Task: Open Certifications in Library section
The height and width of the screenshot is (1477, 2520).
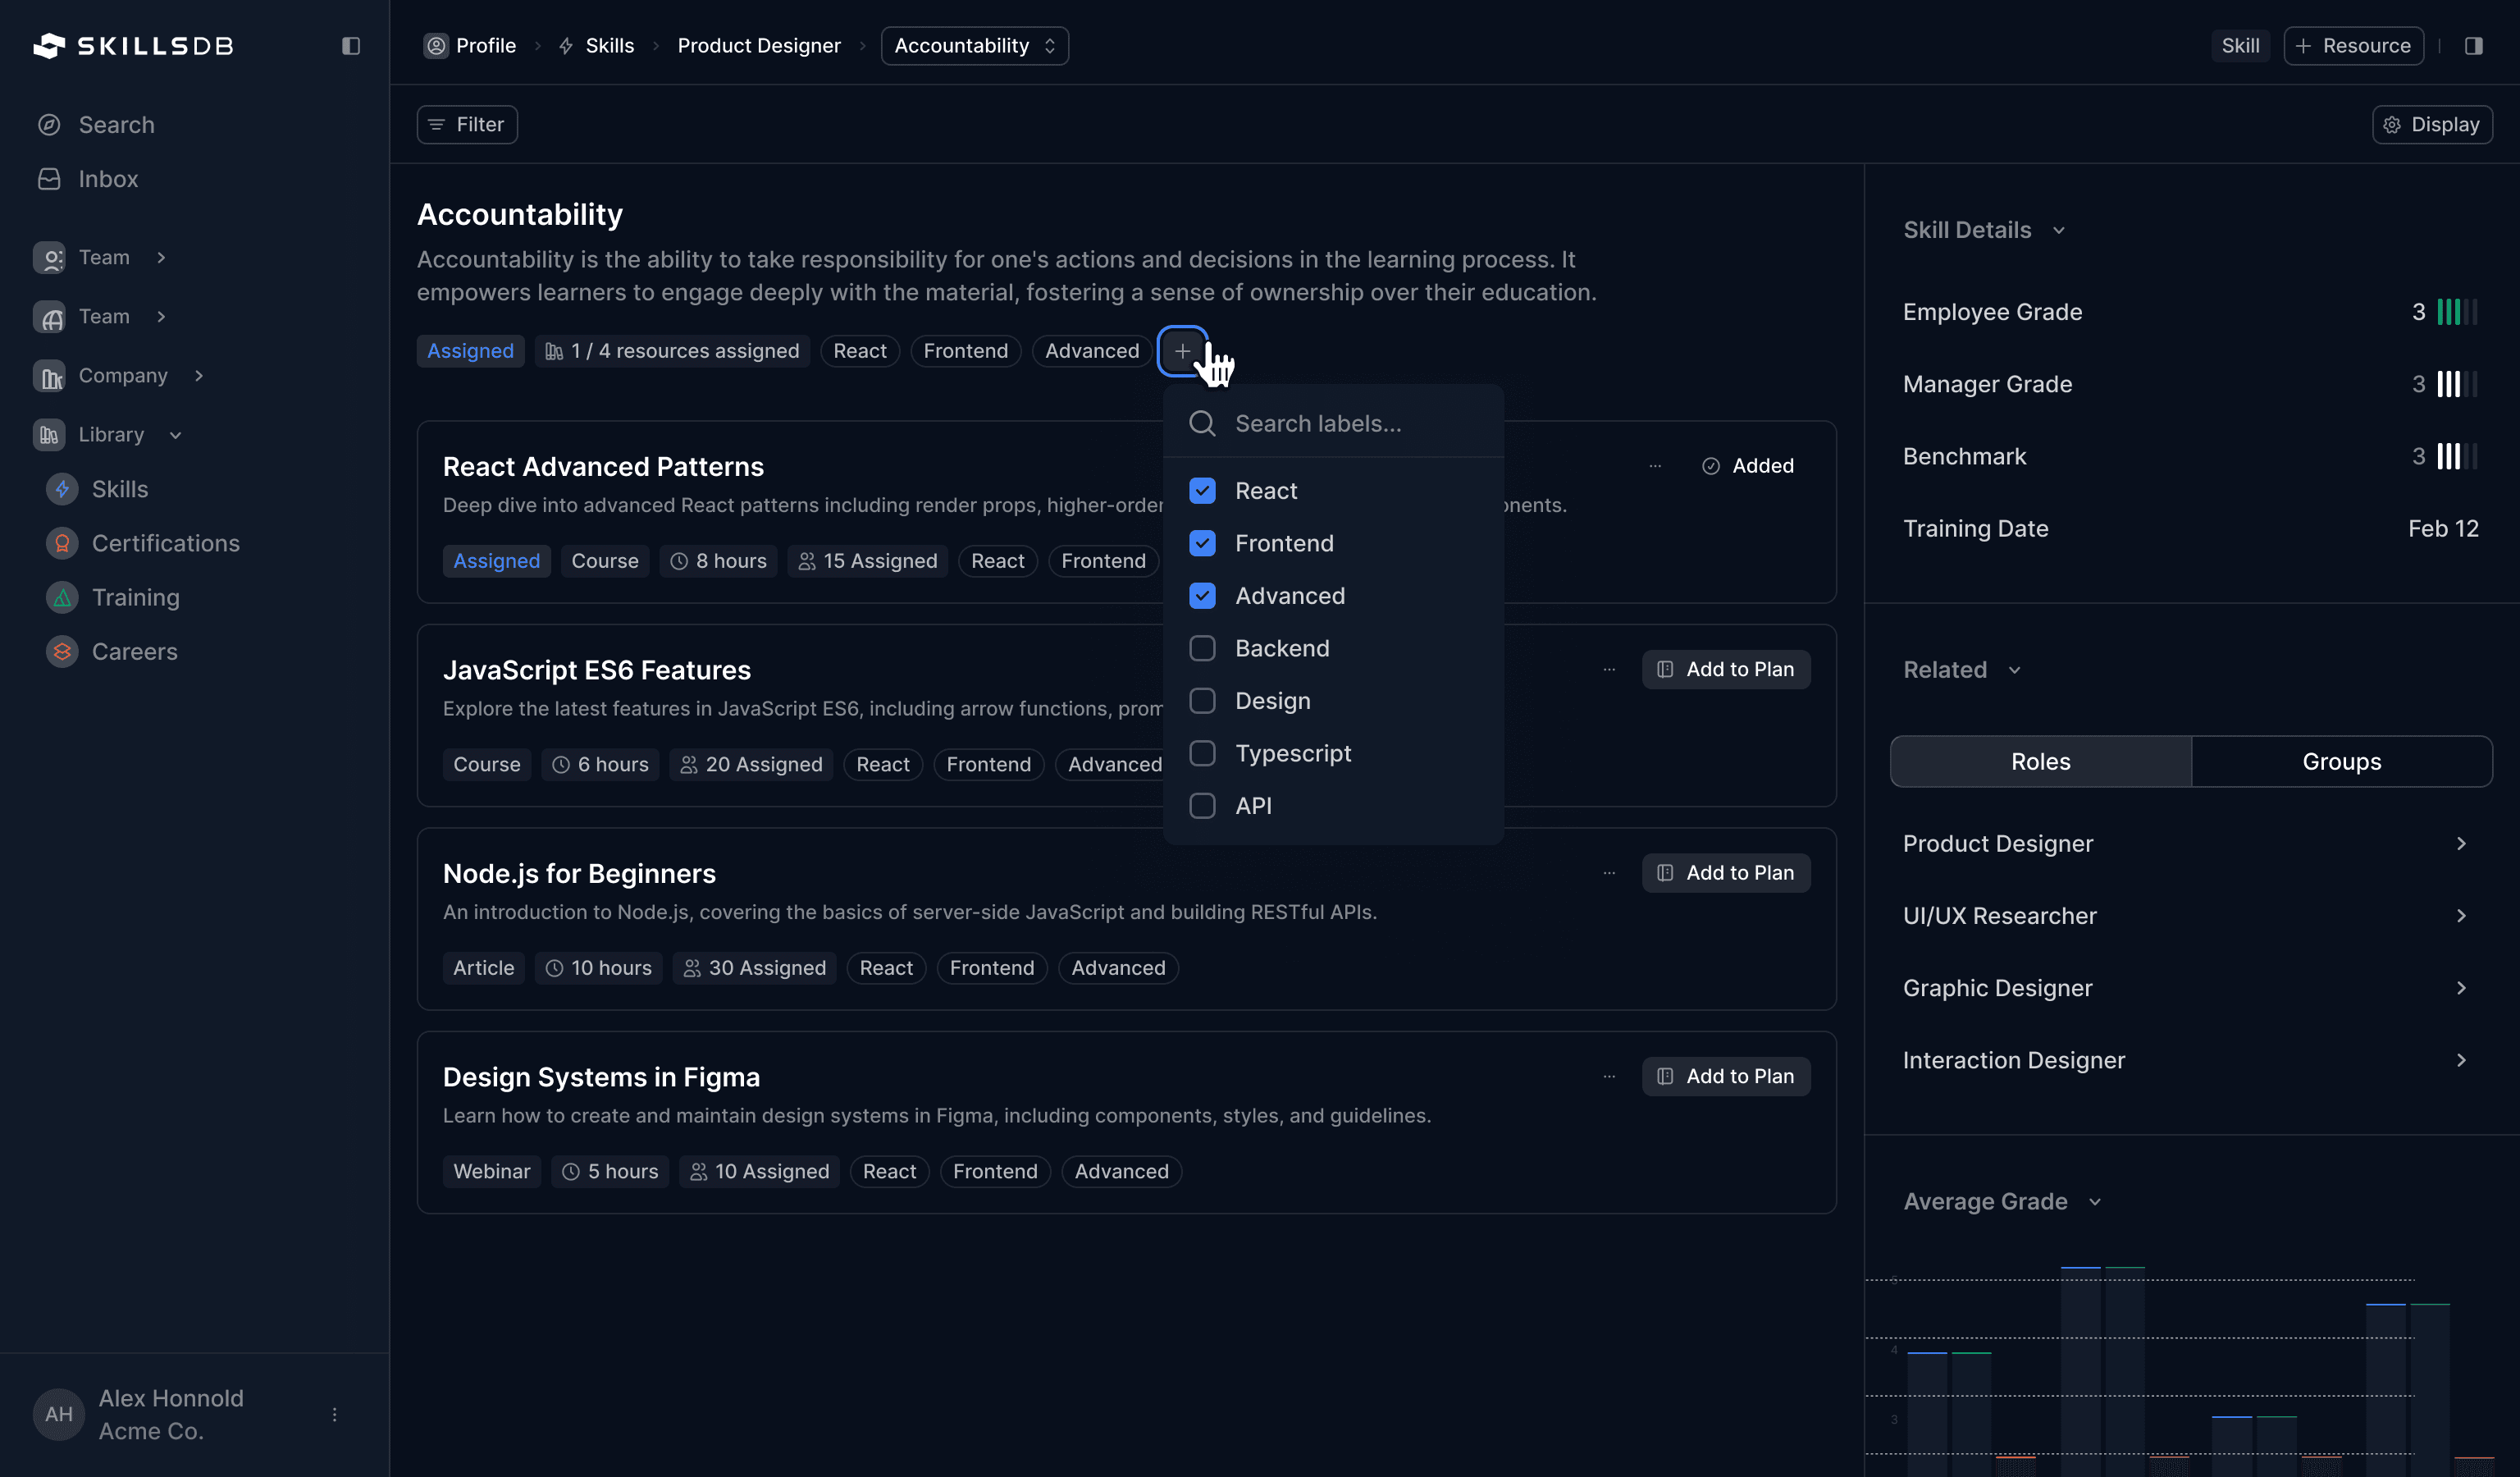Action: pos(165,543)
